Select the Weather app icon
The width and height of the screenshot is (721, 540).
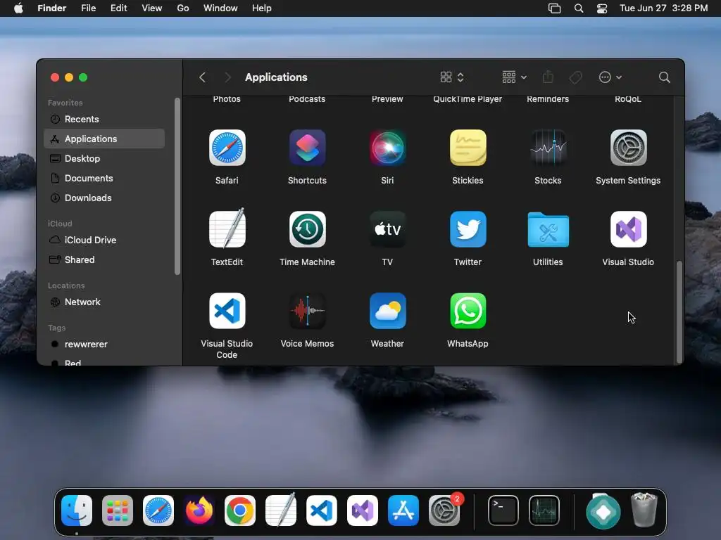(x=387, y=311)
